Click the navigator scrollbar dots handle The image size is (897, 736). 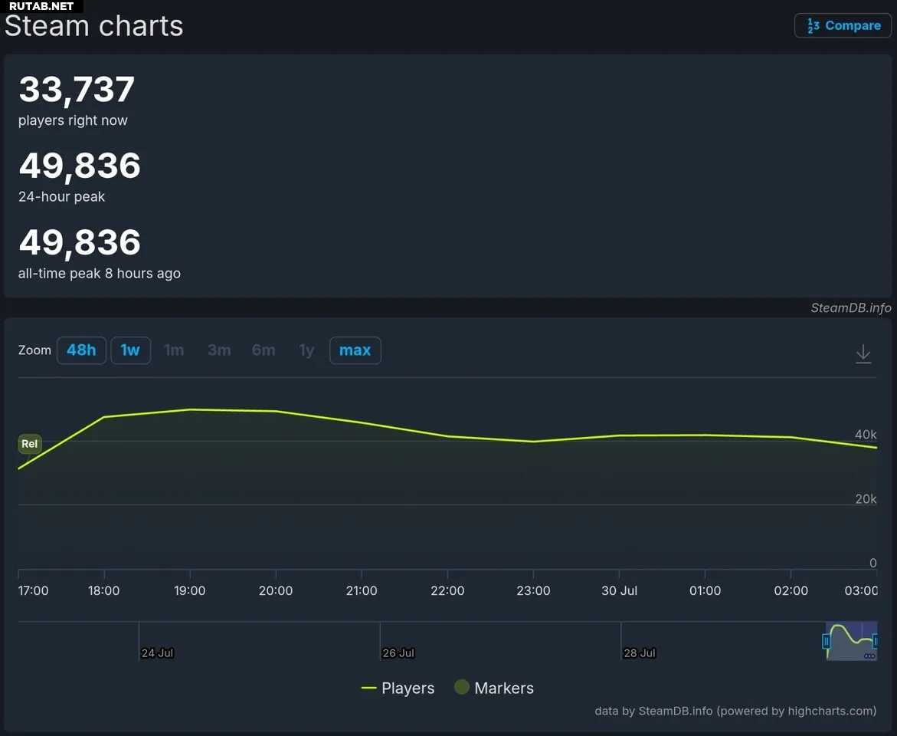[869, 656]
